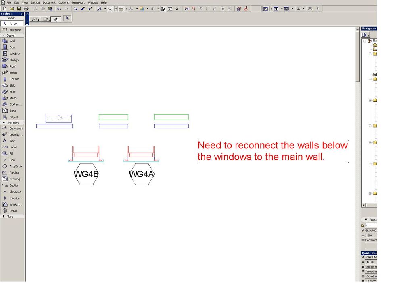Choose the Polyline tool
This screenshot has height=305, width=403.
point(12,173)
